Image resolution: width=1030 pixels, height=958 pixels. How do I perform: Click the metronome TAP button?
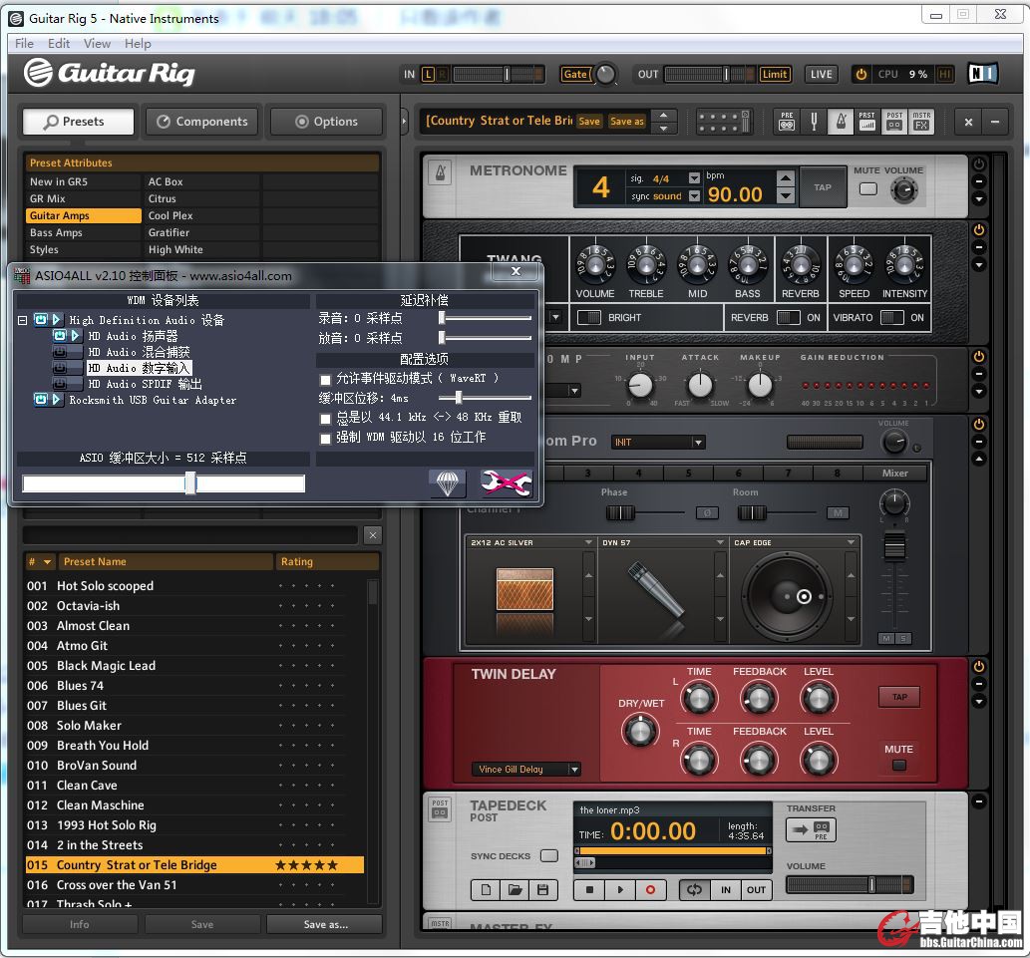point(823,187)
